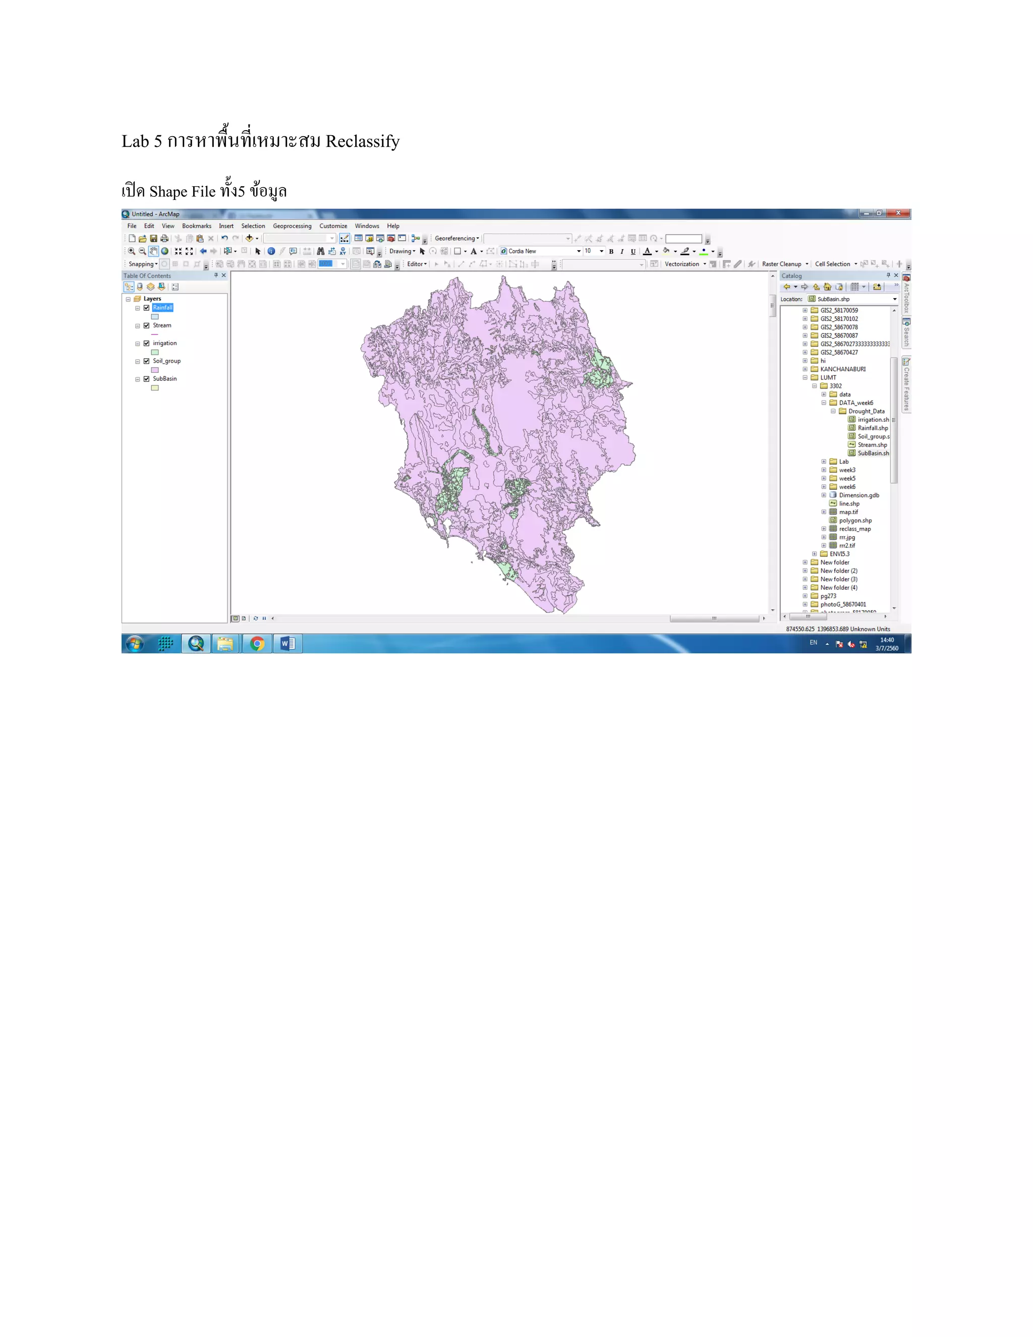
Task: Open the Find binoculars tool
Action: (320, 251)
